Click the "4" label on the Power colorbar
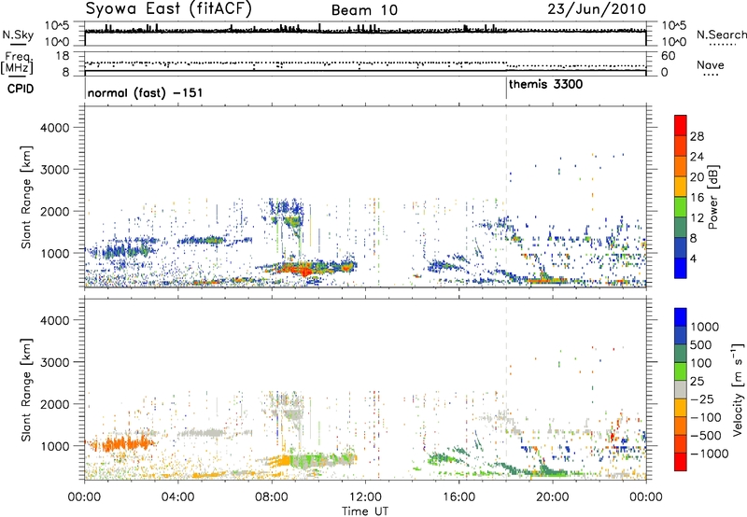Screen dimensions: 747x517 tap(694, 259)
